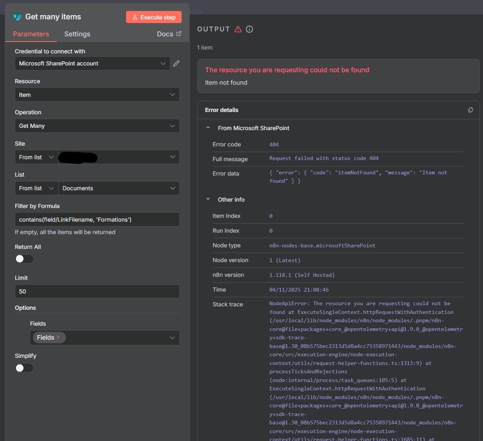This screenshot has height=441, width=483.
Task: Click the pencil icon to edit credential
Action: (x=176, y=64)
